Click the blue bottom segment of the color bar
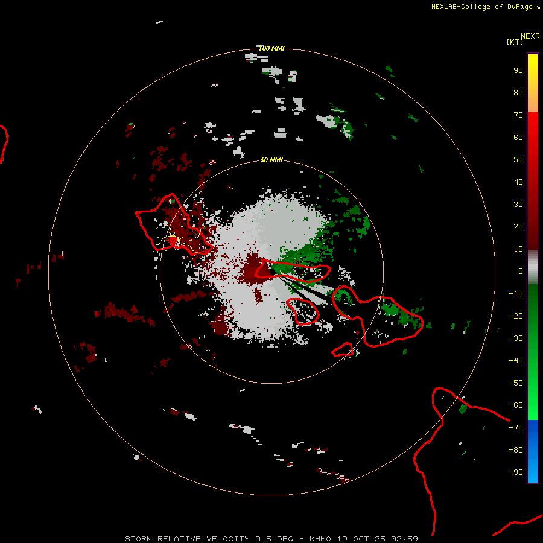This screenshot has height=543, width=543. click(x=533, y=451)
